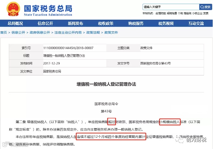Image resolution: width=213 pixels, height=149 pixels.
Task: Click the 国家税务总局令 line in the article
Action: [106, 104]
